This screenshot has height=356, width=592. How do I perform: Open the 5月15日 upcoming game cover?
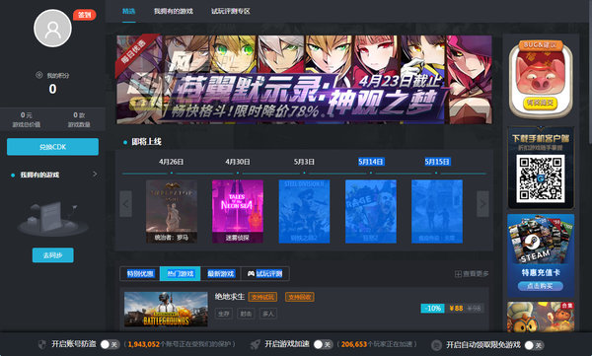click(x=437, y=211)
